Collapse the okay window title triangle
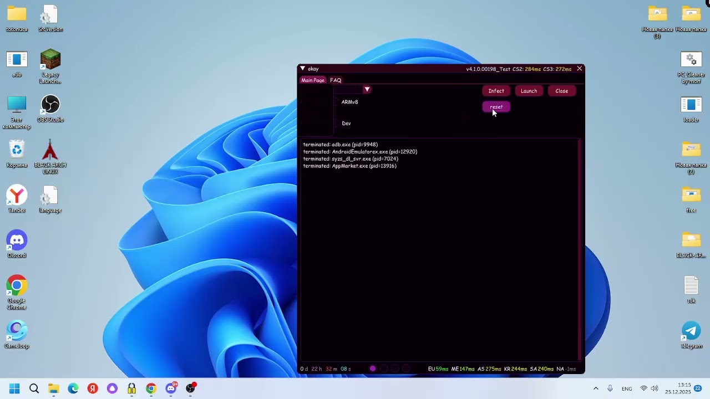Viewport: 710px width, 399px height. [x=302, y=69]
